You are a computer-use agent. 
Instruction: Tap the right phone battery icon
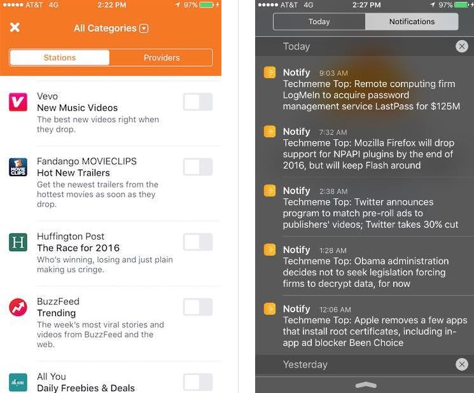click(x=461, y=5)
